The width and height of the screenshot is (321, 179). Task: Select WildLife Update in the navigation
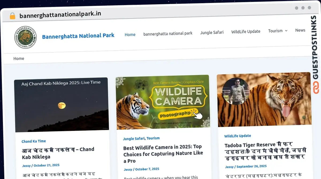click(x=246, y=32)
